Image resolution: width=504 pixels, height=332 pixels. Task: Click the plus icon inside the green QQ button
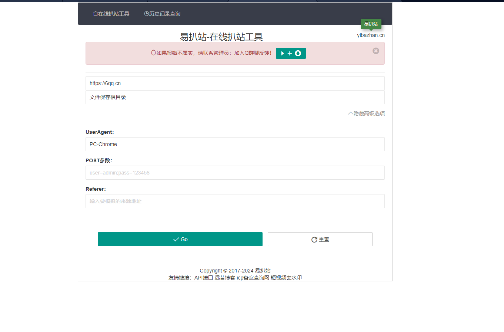(x=290, y=53)
